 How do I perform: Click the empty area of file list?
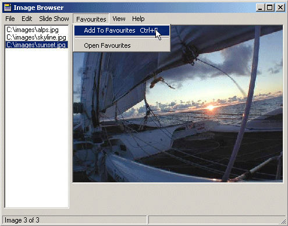[x=37, y=128]
